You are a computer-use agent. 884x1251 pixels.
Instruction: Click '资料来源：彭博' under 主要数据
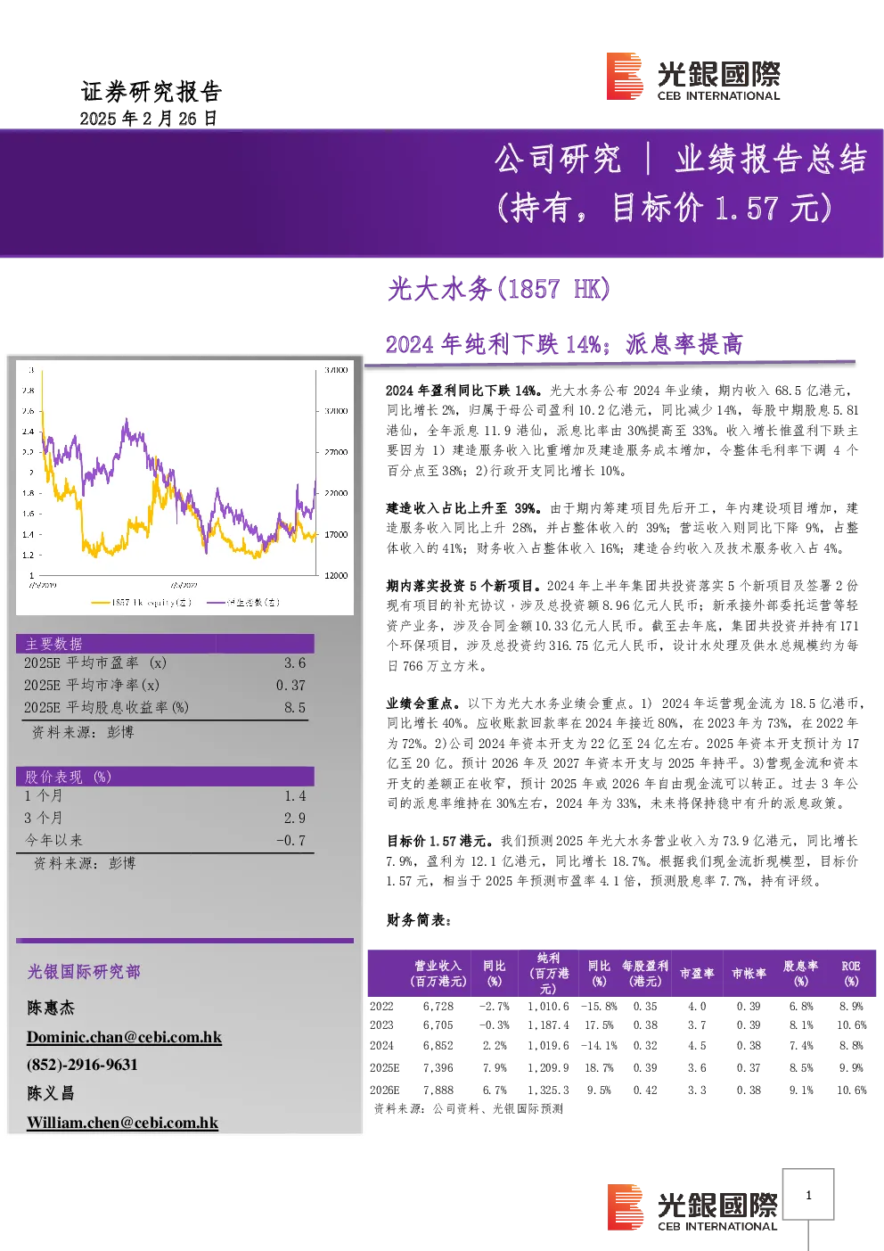coord(83,732)
